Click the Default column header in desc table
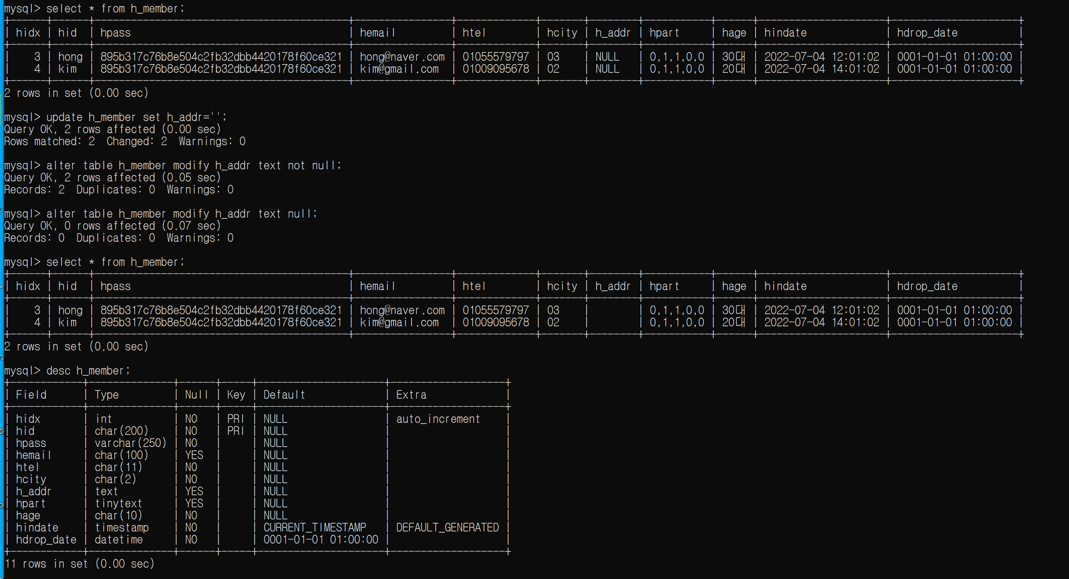This screenshot has height=579, width=1069. 284,395
